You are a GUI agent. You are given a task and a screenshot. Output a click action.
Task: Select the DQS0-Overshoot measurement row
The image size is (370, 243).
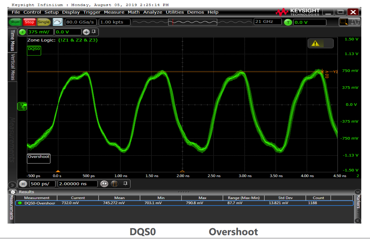pyautogui.click(x=185, y=203)
